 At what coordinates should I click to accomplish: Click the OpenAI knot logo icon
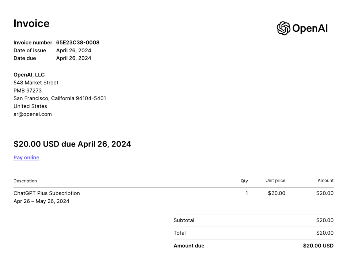(283, 28)
